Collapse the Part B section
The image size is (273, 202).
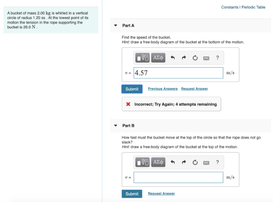coord(116,125)
